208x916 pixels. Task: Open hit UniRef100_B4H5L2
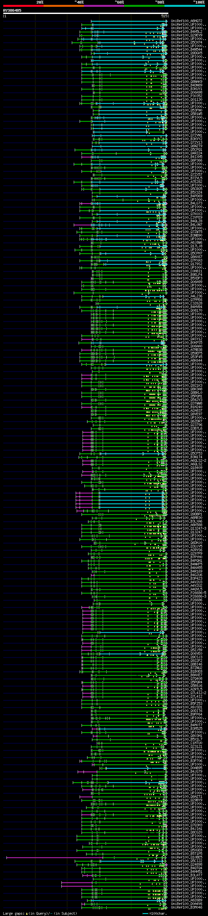187,31
